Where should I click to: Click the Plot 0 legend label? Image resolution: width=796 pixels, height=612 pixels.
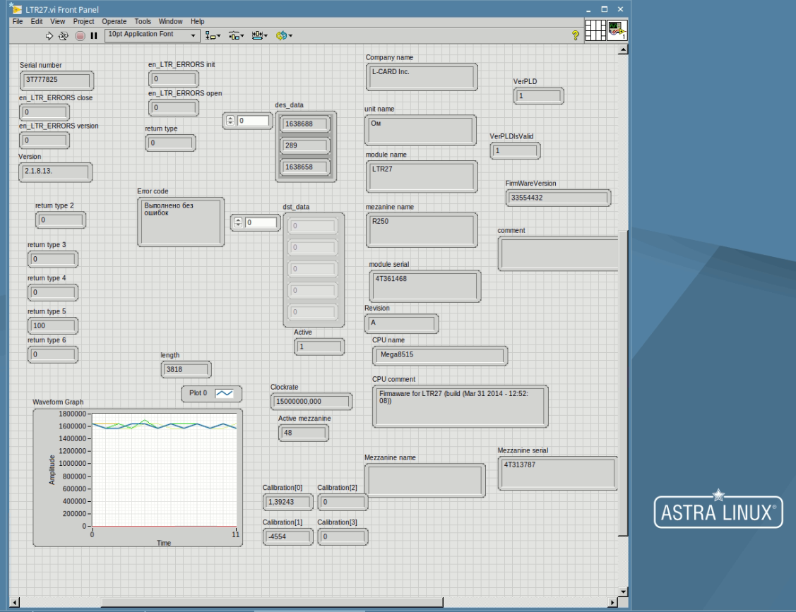198,393
